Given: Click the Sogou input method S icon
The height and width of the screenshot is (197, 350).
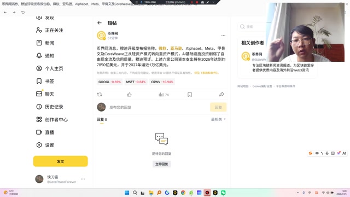Looking at the screenshot, I should pyautogui.click(x=311, y=153).
